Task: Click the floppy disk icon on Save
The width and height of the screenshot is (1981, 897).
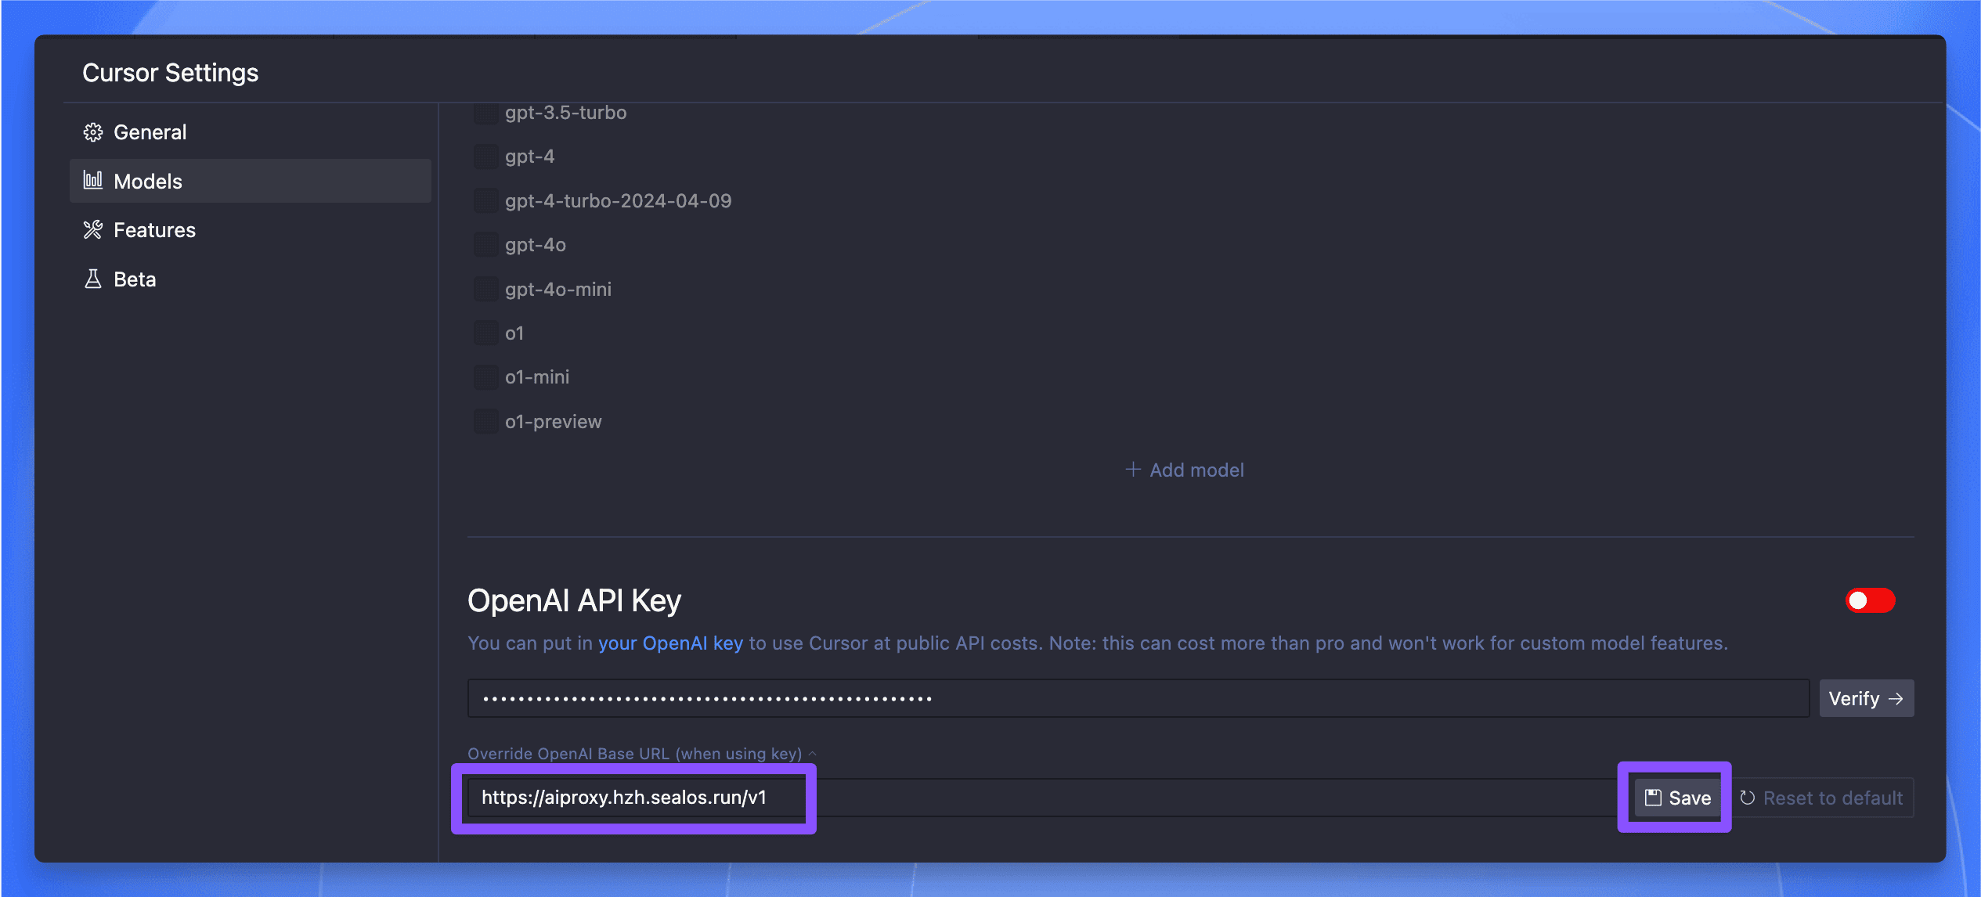Action: pyautogui.click(x=1651, y=798)
